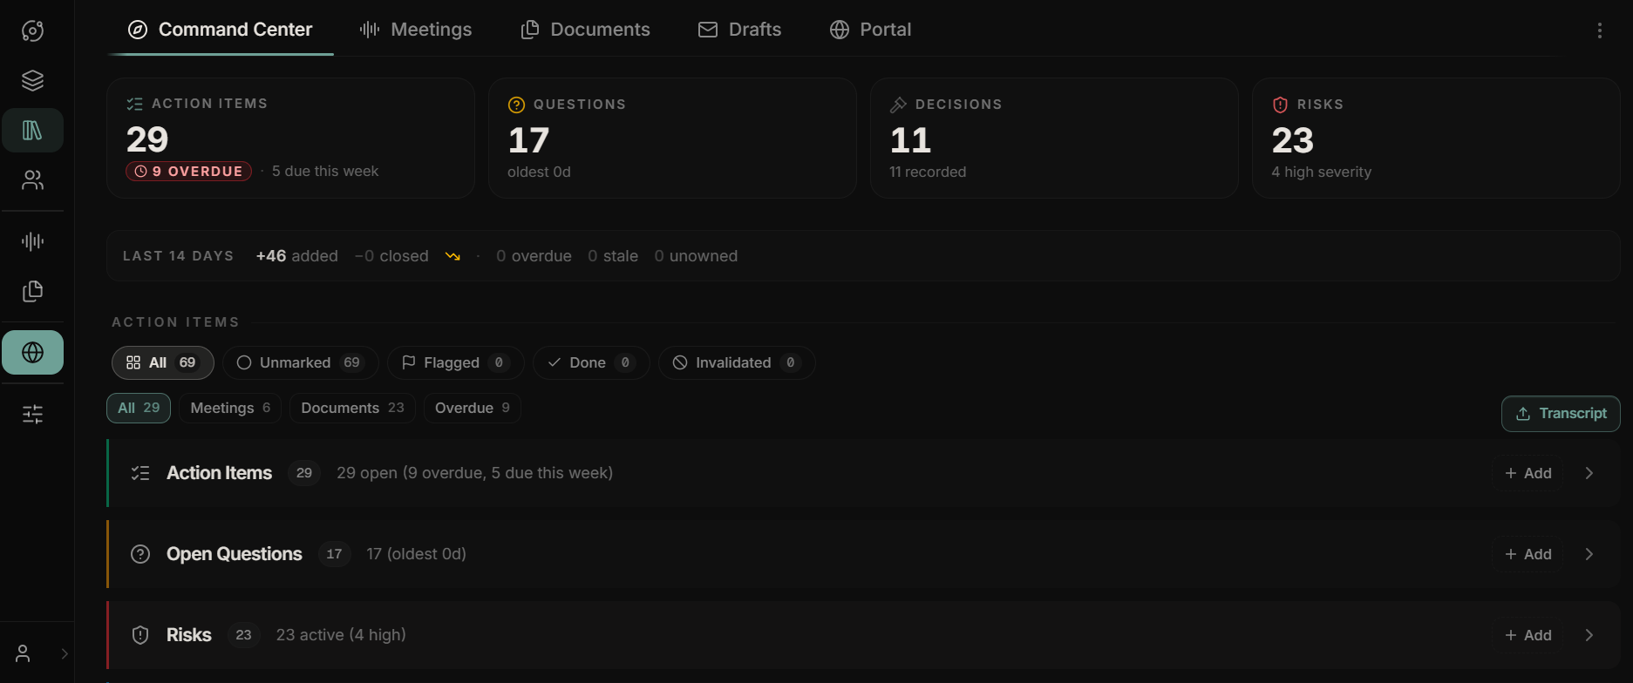Open the layers stack icon in sidebar
This screenshot has width=1633, height=683.
pyautogui.click(x=32, y=80)
